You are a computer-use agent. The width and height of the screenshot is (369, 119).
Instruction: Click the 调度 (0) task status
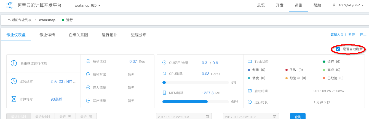tap(256, 78)
